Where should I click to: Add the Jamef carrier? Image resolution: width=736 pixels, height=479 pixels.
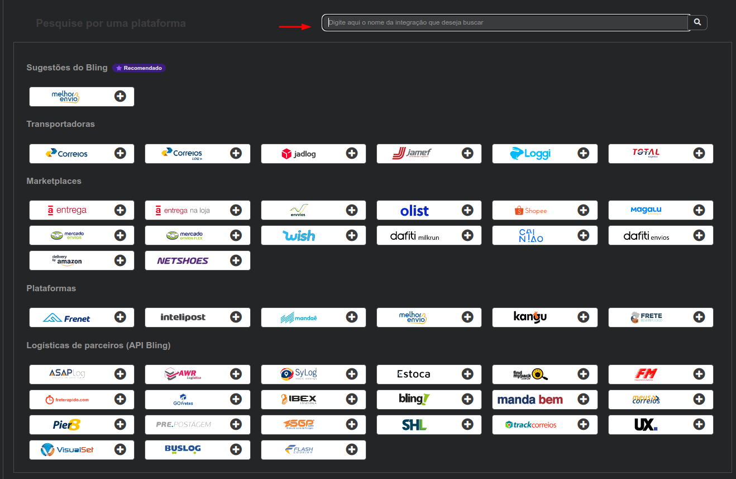[x=467, y=154]
